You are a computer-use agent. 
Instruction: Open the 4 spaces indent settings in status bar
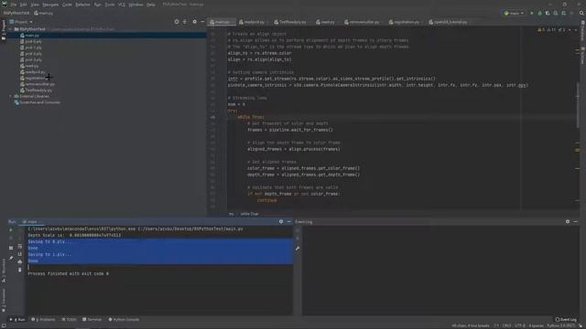[x=536, y=325]
